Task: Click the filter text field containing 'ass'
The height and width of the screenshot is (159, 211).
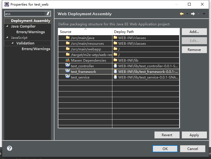Action: [x=25, y=14]
